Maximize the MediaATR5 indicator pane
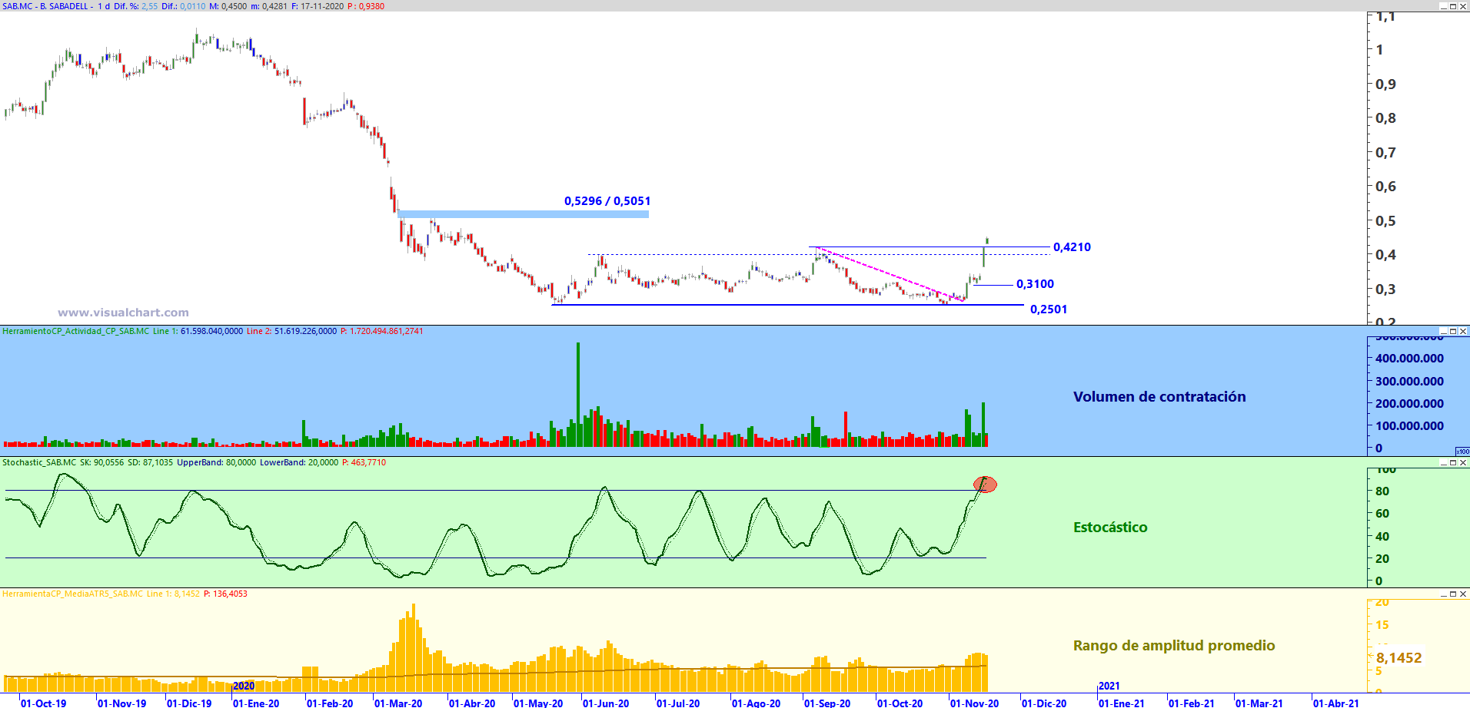 pyautogui.click(x=1453, y=594)
